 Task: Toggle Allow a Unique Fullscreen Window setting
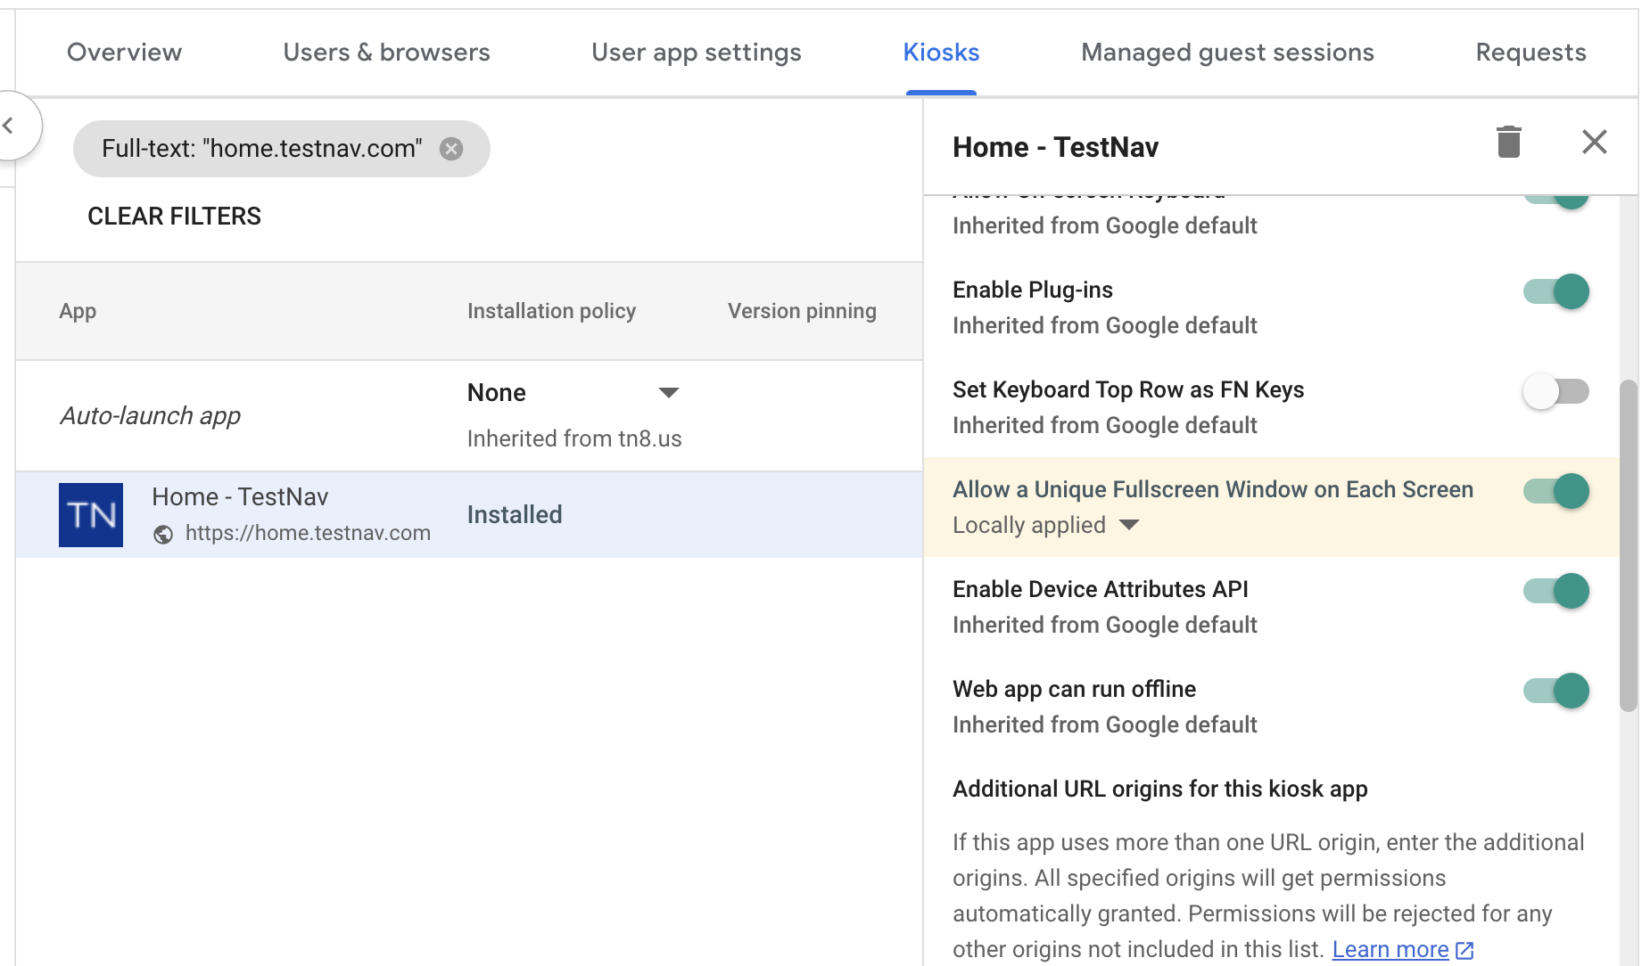coord(1555,491)
